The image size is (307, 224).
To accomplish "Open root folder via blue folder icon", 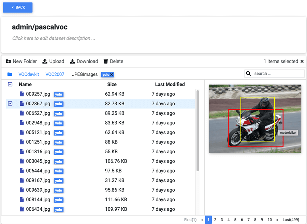I will pyautogui.click(x=10, y=74).
